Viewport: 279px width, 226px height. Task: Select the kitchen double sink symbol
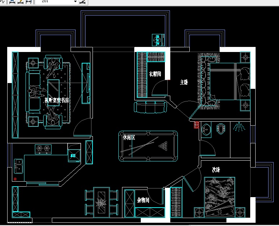point(18,166)
